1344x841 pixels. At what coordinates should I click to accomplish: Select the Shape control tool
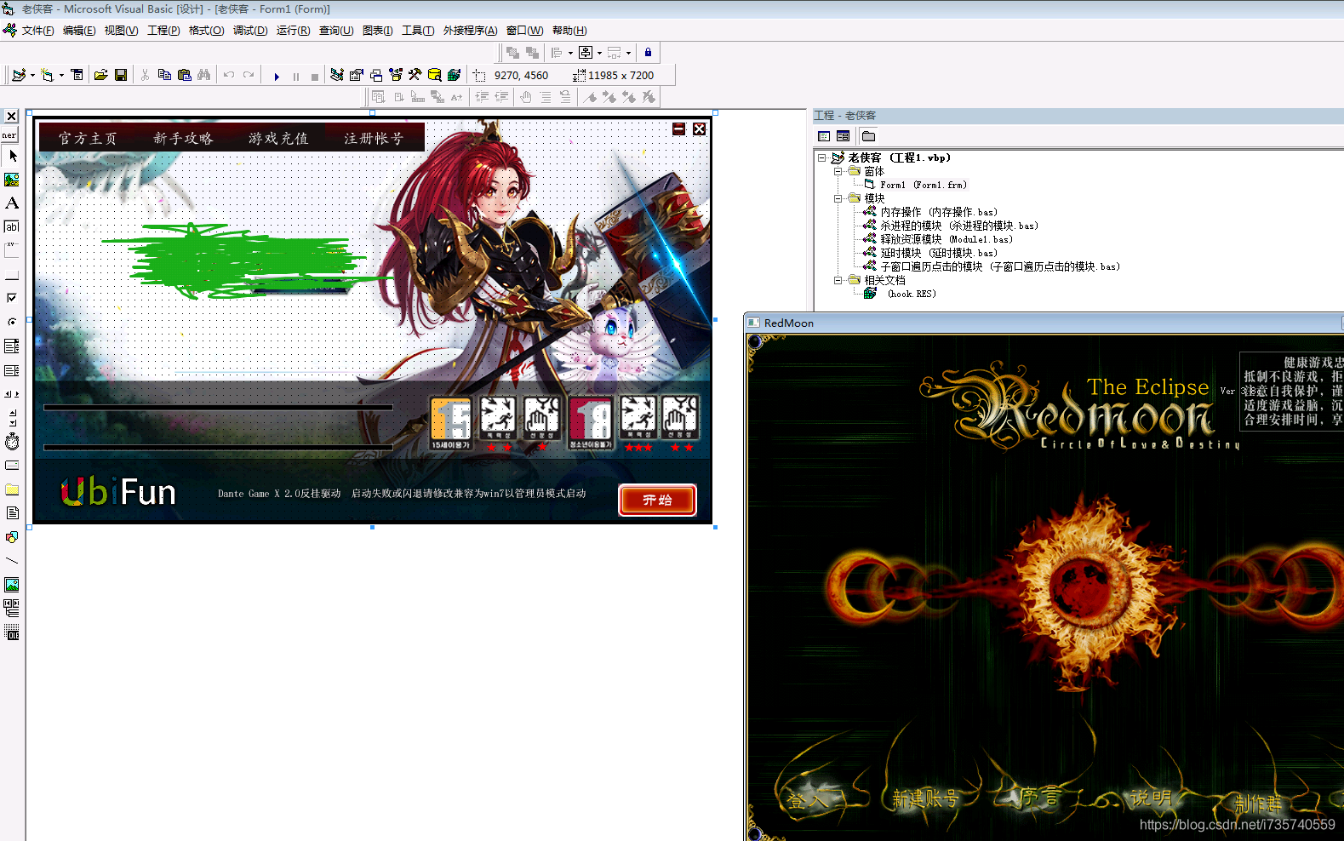[x=12, y=537]
